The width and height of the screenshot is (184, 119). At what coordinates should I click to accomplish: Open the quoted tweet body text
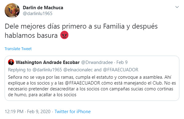(92, 86)
